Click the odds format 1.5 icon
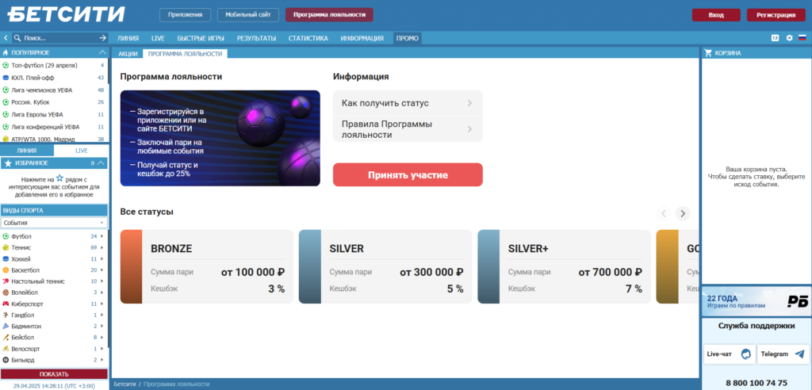Viewport: 812px width, 390px height. pyautogui.click(x=776, y=38)
